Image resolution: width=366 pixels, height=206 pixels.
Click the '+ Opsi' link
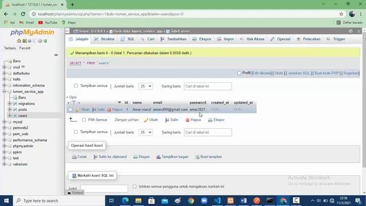(71, 97)
